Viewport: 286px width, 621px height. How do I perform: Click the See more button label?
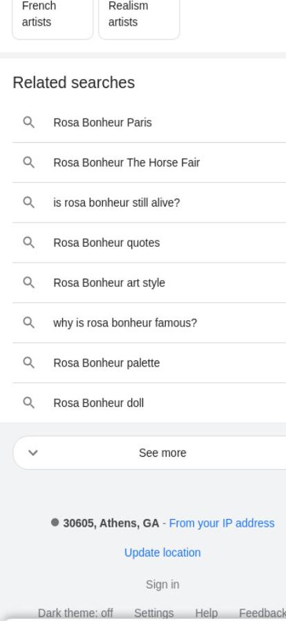coord(162,453)
